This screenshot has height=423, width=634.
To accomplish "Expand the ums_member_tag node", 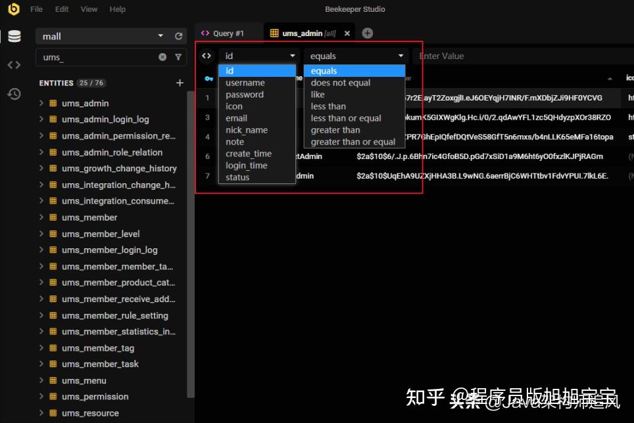I will [41, 347].
